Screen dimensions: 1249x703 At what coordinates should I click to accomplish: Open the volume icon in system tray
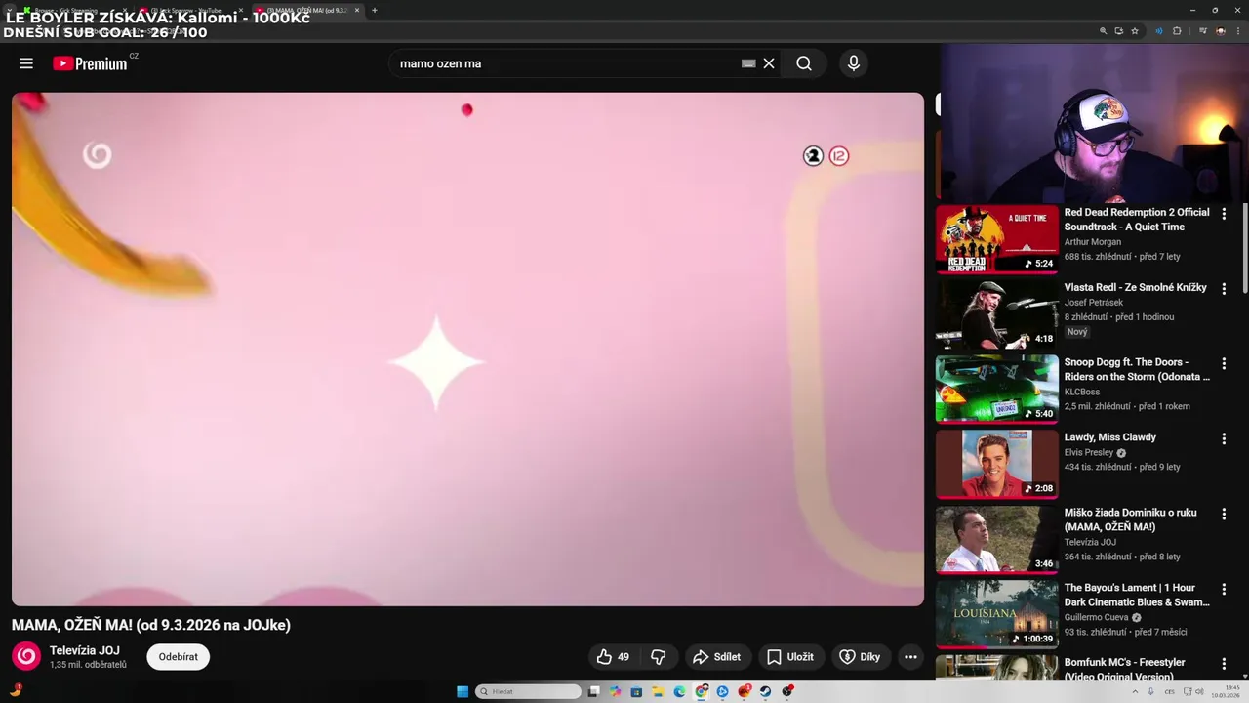point(1199,691)
